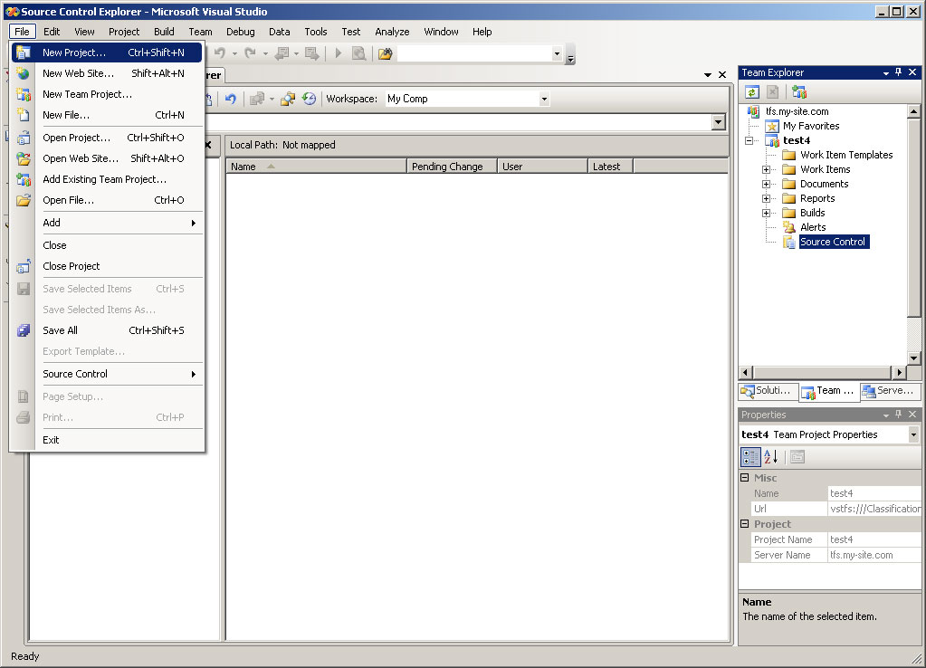Screen dimensions: 926x668
Task: Click the Close Project icon in the File menu
Action: pos(23,266)
